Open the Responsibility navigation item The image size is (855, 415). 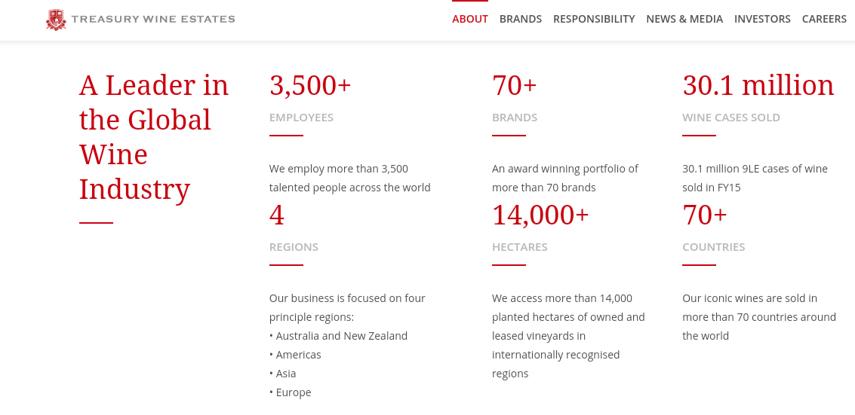pos(594,20)
